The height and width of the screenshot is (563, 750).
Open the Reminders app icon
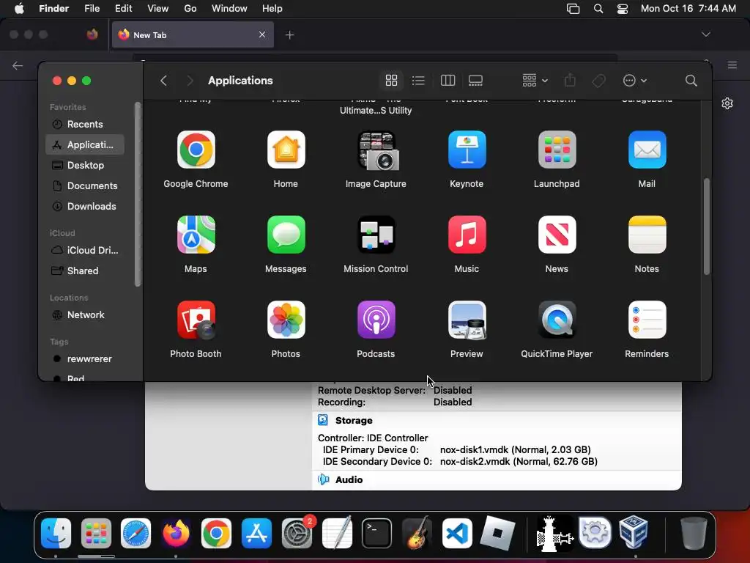(x=647, y=320)
